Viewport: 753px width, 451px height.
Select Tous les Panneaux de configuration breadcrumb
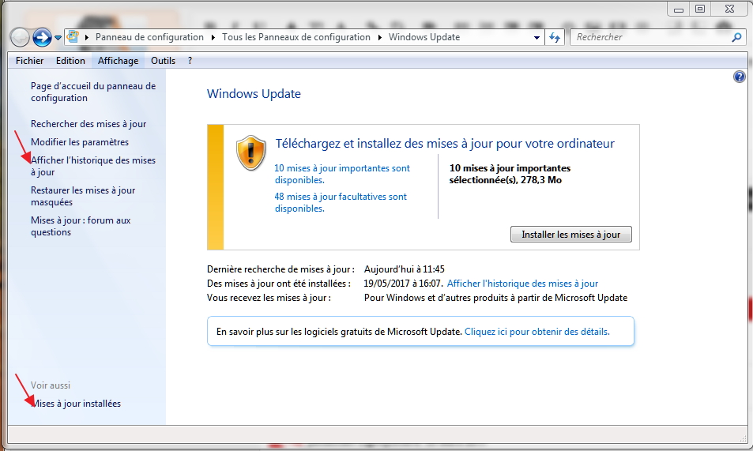(x=296, y=37)
